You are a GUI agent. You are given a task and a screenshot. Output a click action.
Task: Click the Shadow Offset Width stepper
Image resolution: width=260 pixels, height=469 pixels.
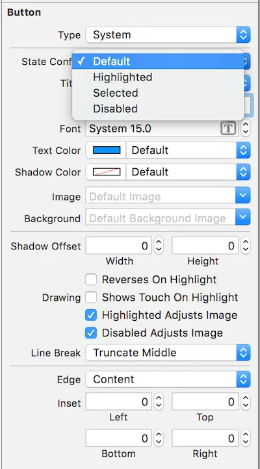(x=159, y=246)
